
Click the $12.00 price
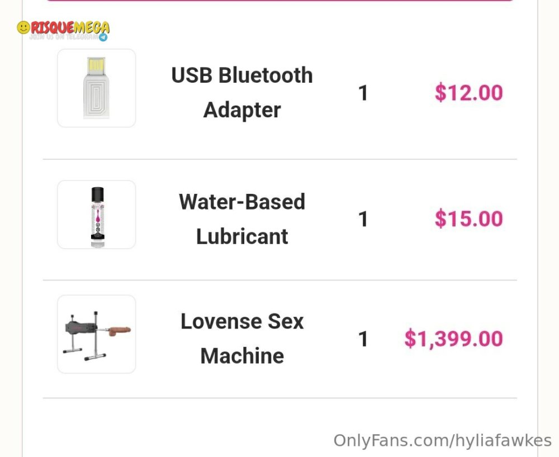point(469,93)
